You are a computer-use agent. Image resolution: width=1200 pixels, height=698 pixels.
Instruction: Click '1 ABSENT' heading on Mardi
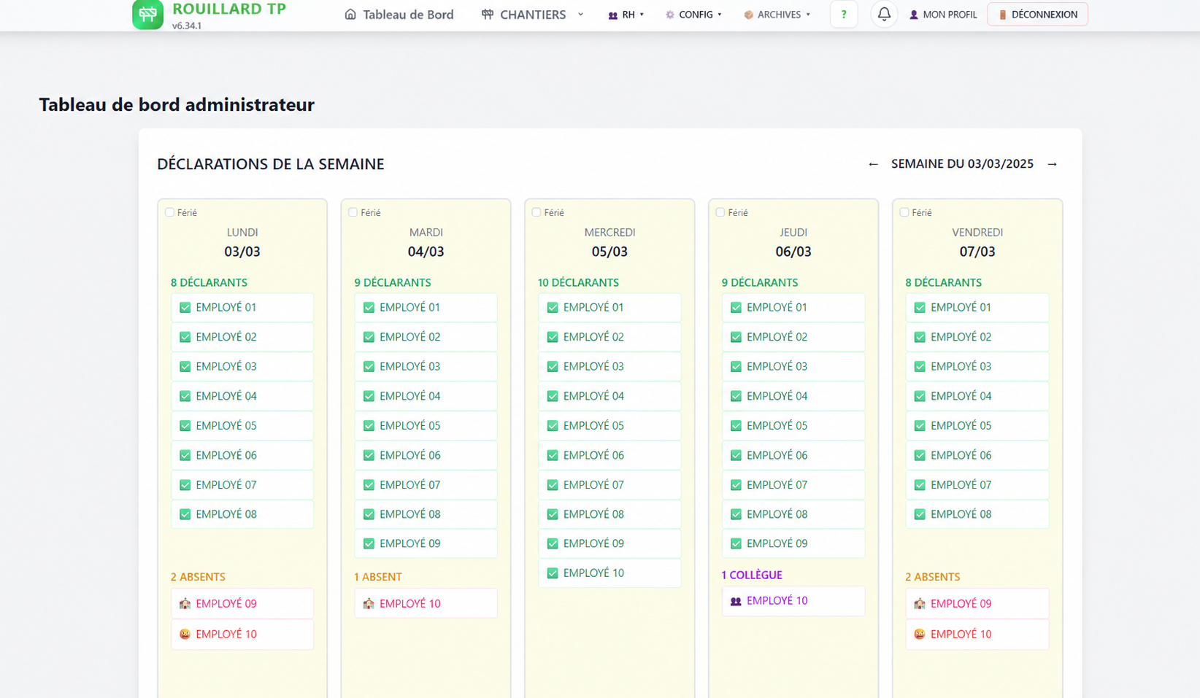(x=378, y=577)
